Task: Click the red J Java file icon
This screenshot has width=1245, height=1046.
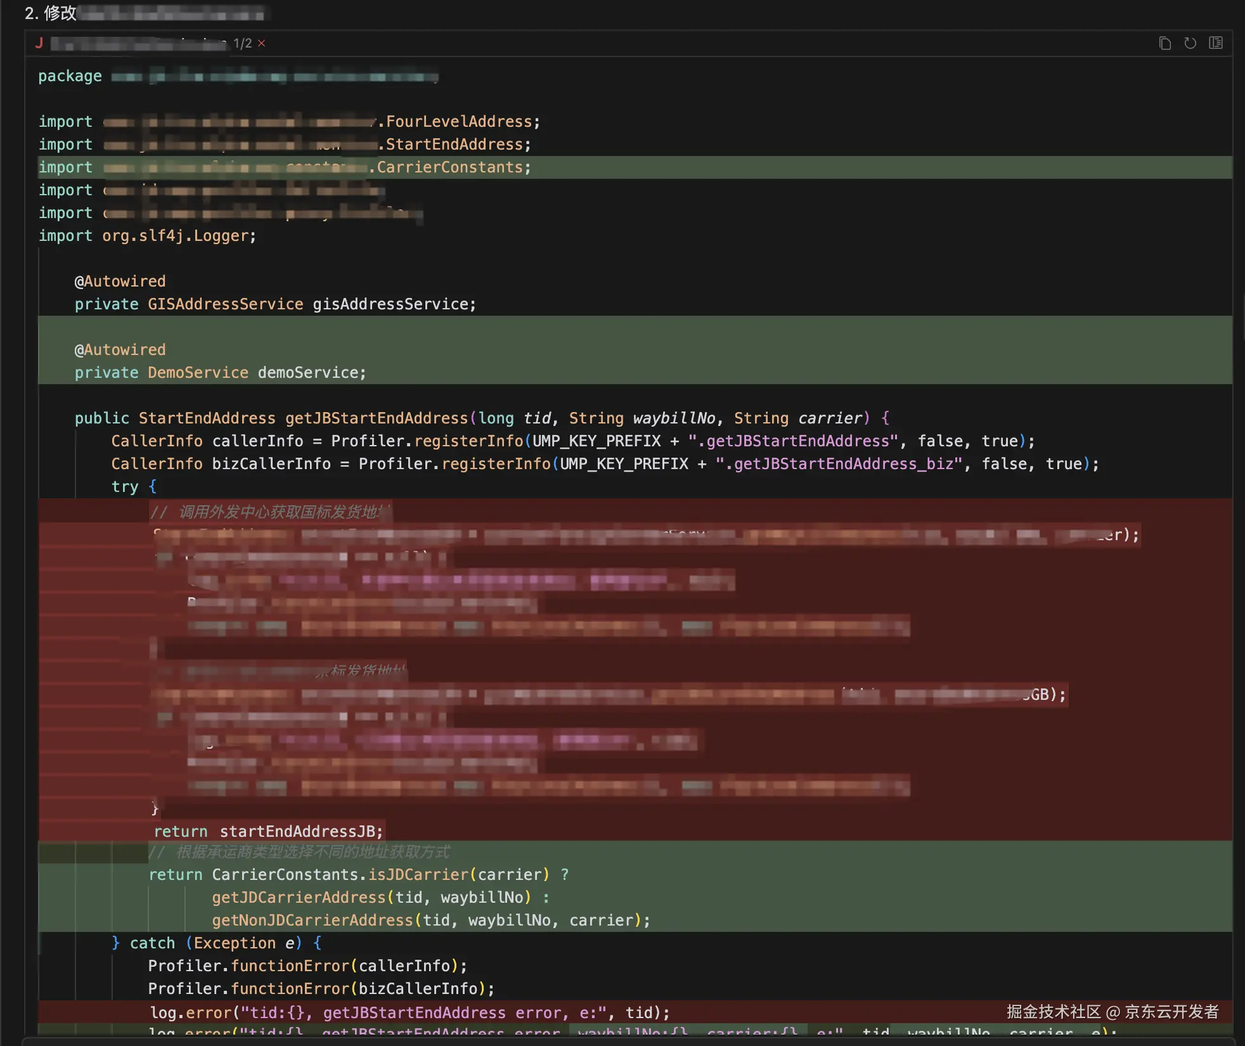Action: tap(39, 43)
